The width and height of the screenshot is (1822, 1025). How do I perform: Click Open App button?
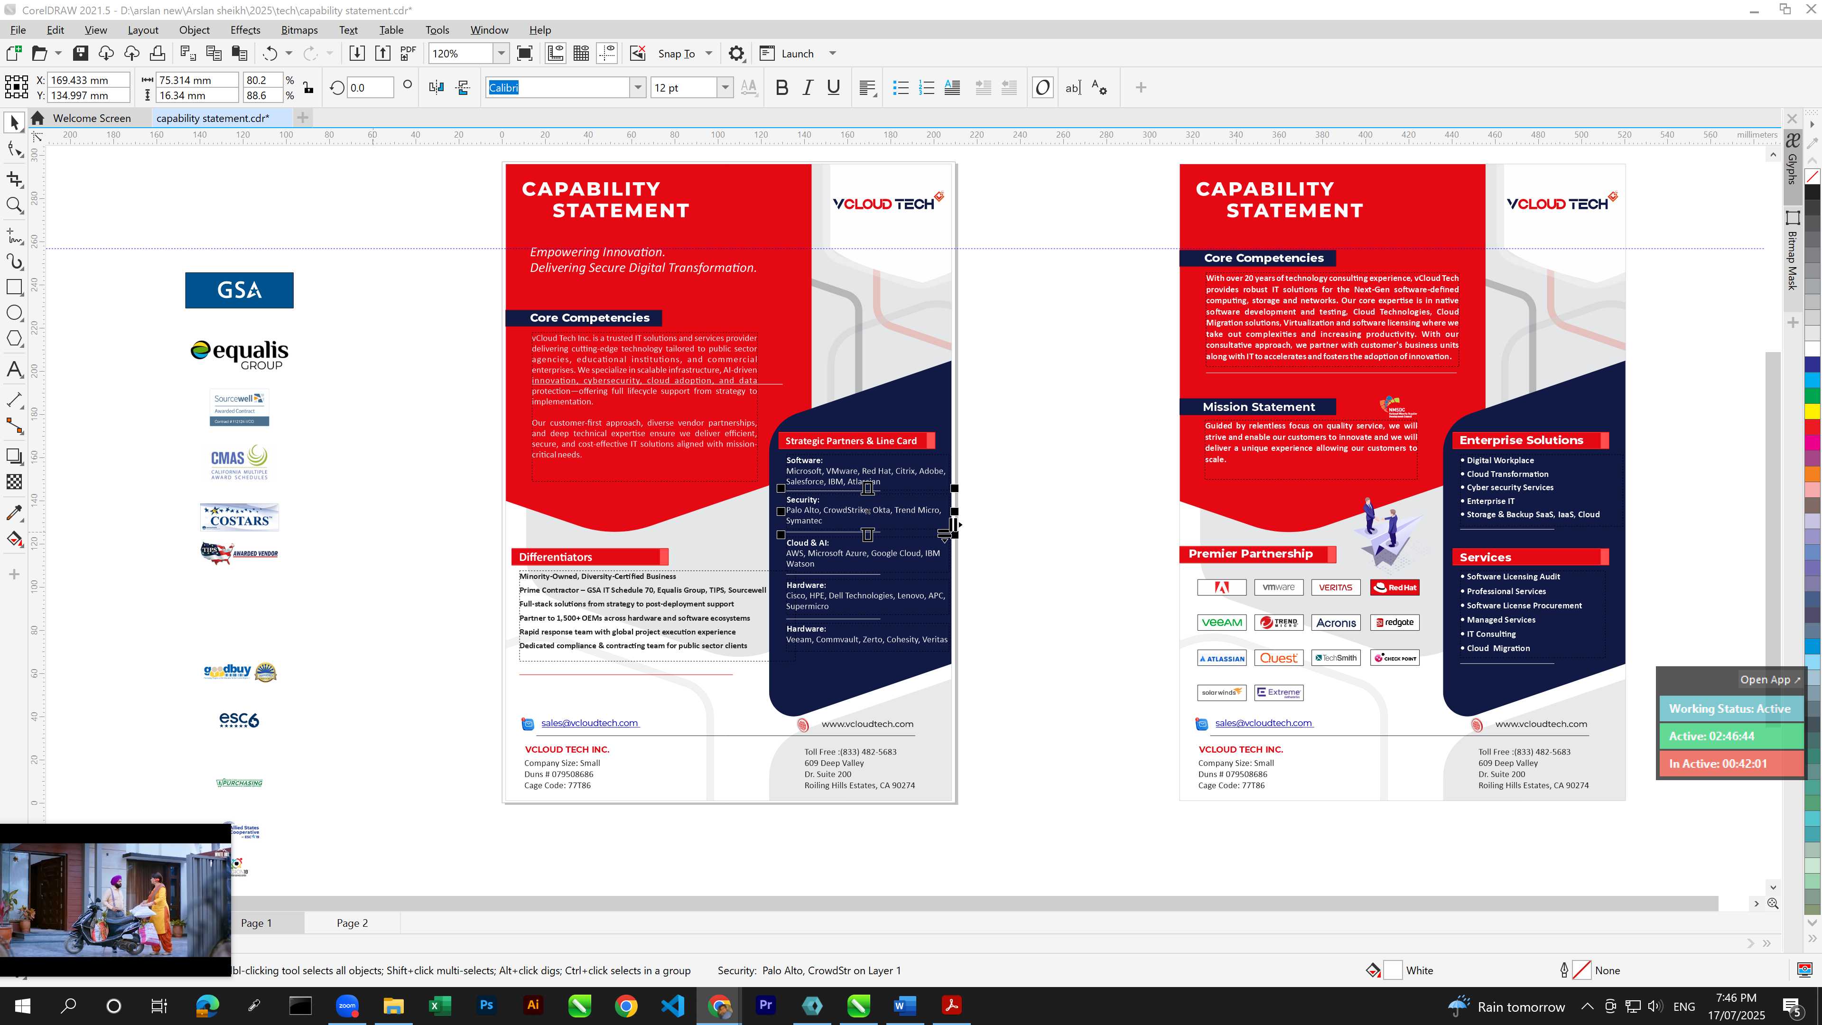click(x=1770, y=680)
